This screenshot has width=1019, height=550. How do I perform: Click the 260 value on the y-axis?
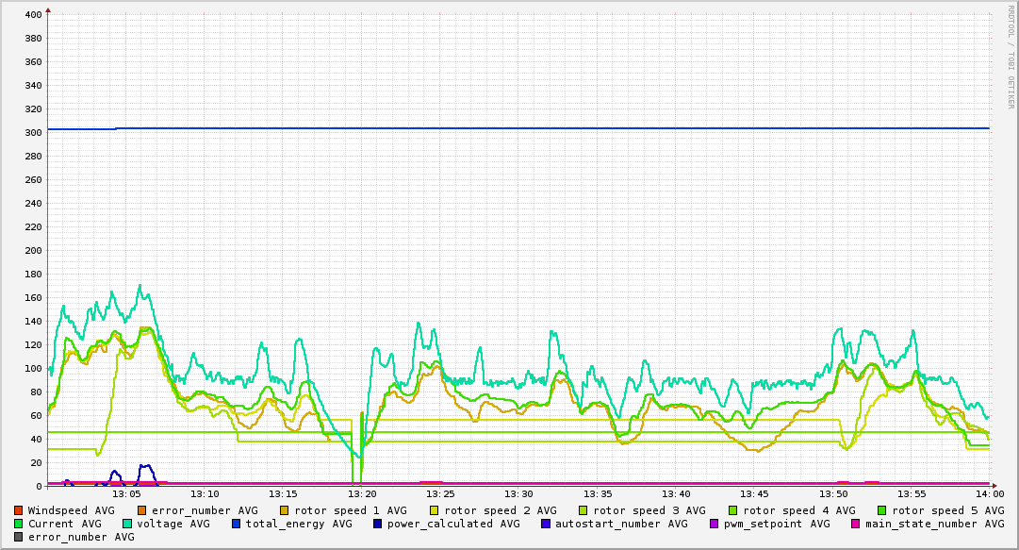pos(33,179)
